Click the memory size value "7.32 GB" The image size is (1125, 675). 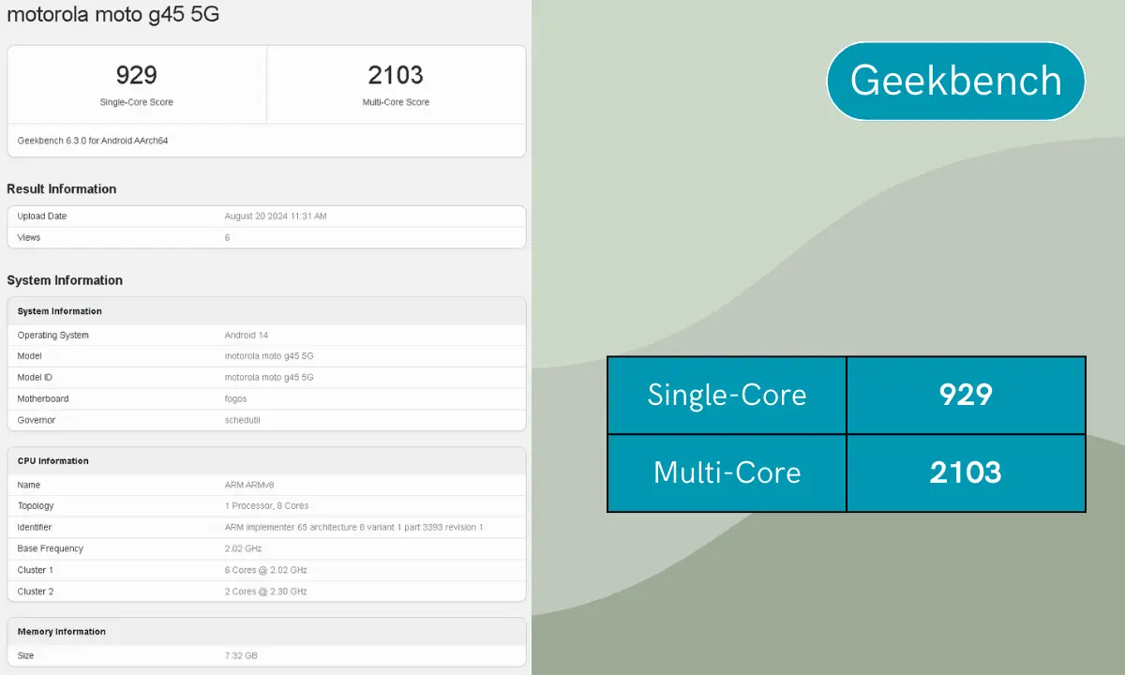click(241, 656)
